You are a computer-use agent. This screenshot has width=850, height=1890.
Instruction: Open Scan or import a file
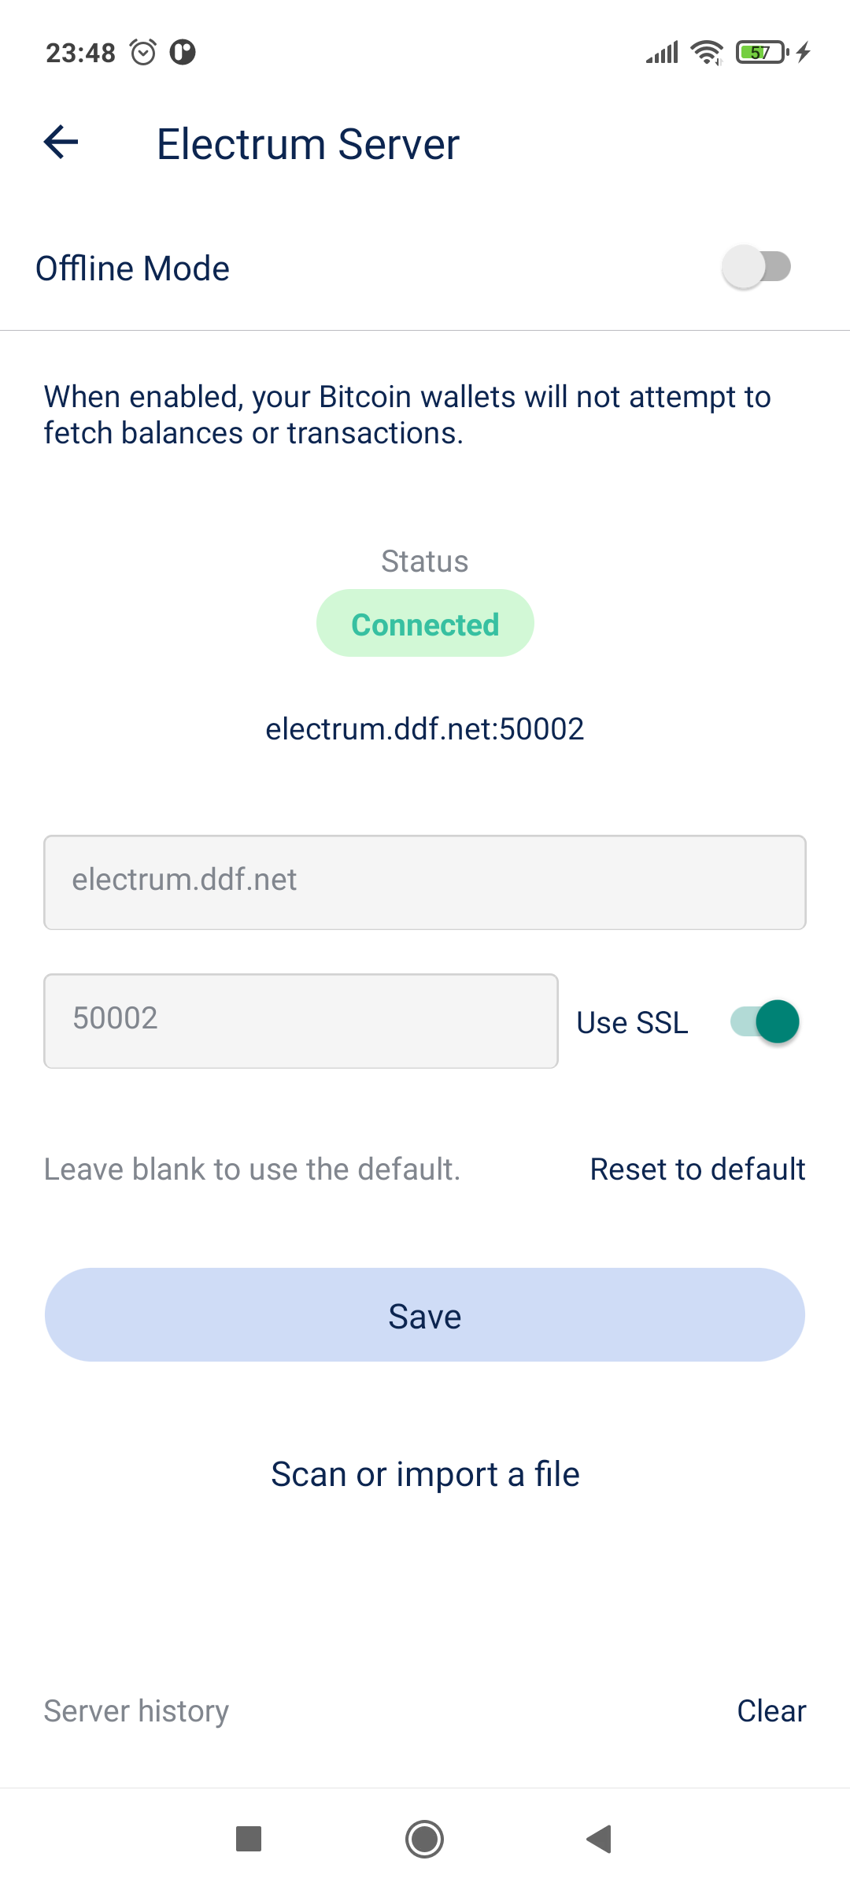[x=425, y=1474]
